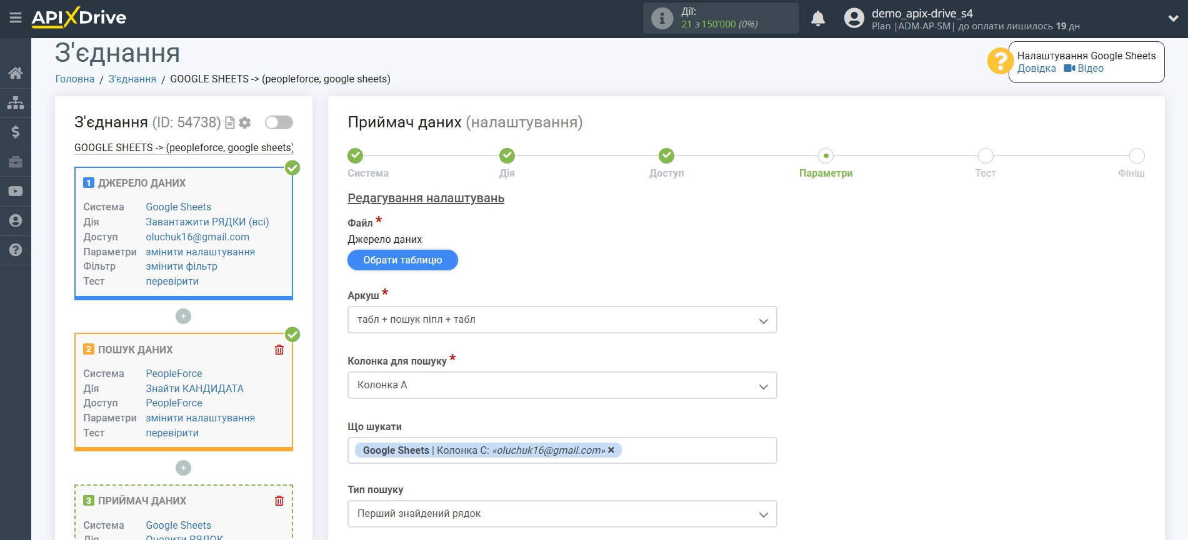Screen dimensions: 1188x540
Task: Click the connection document copy icon
Action: 230,122
